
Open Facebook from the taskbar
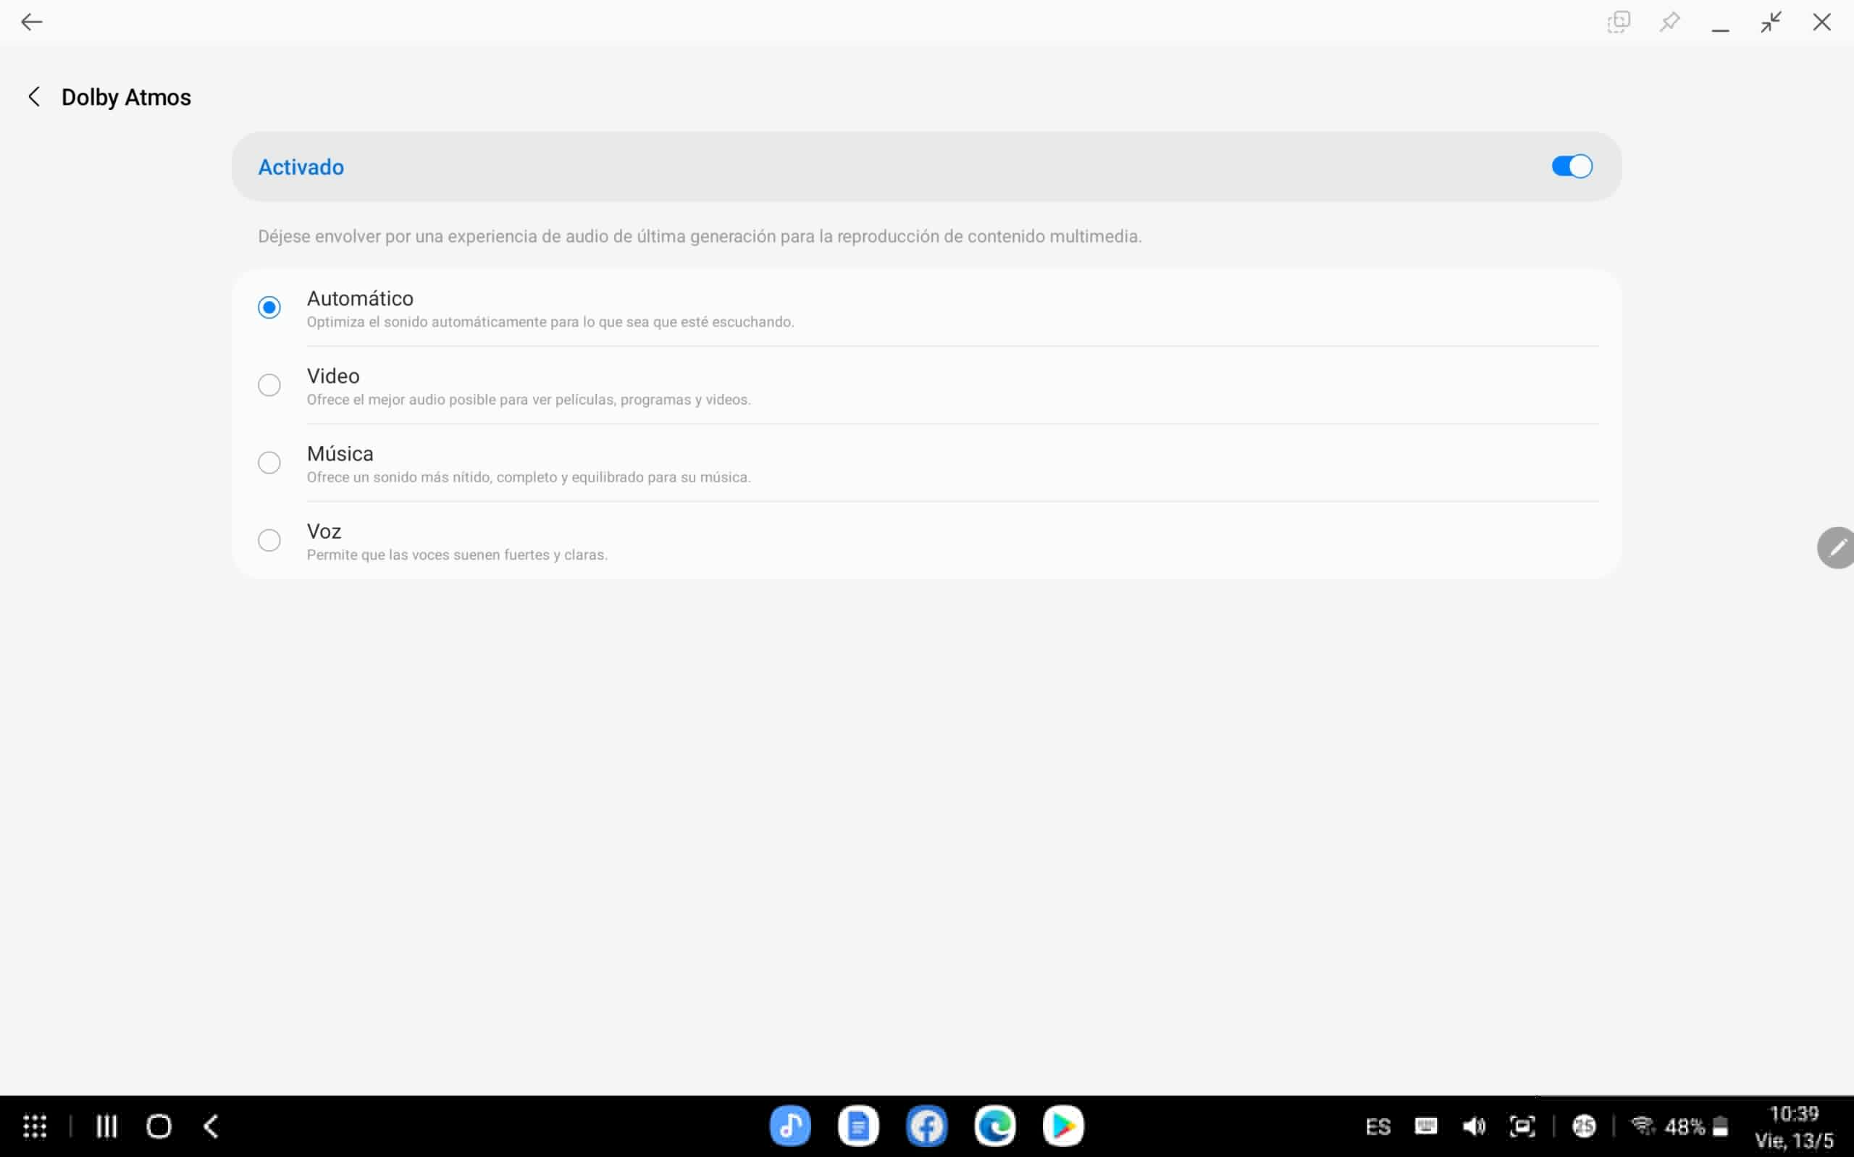point(926,1126)
